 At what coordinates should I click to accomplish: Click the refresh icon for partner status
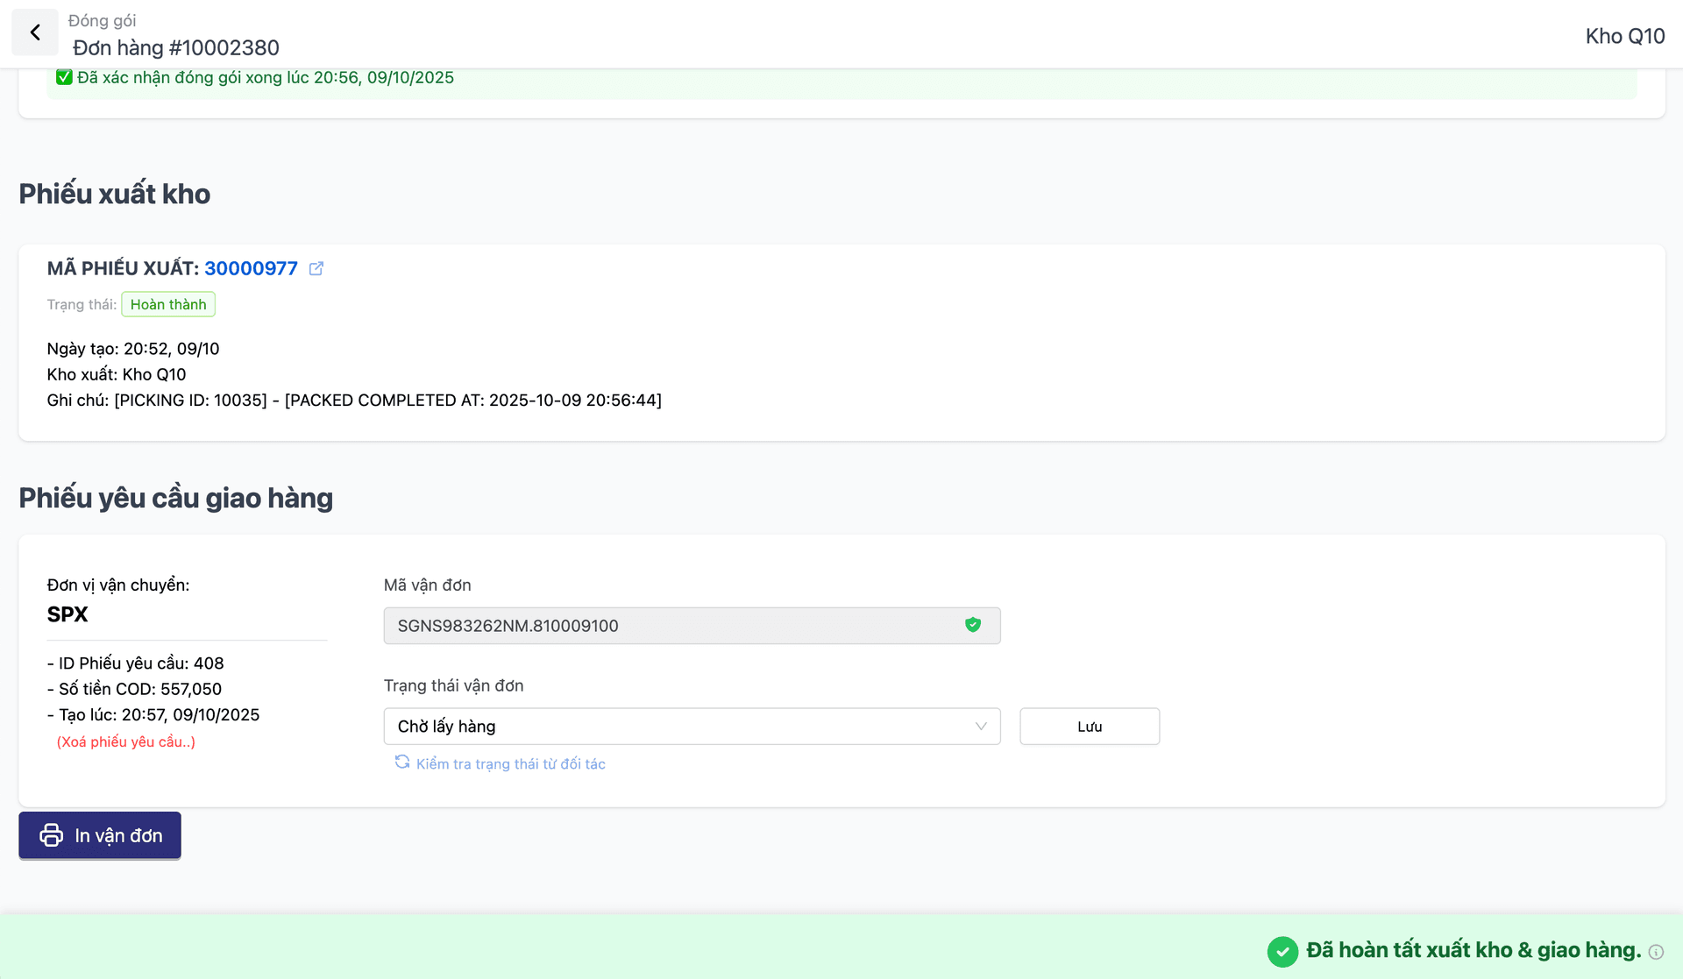[x=402, y=762]
